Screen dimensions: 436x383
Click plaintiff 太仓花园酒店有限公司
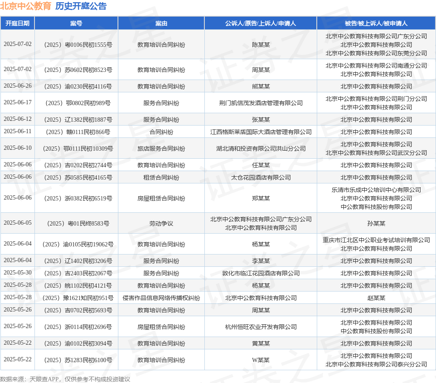click(261, 177)
